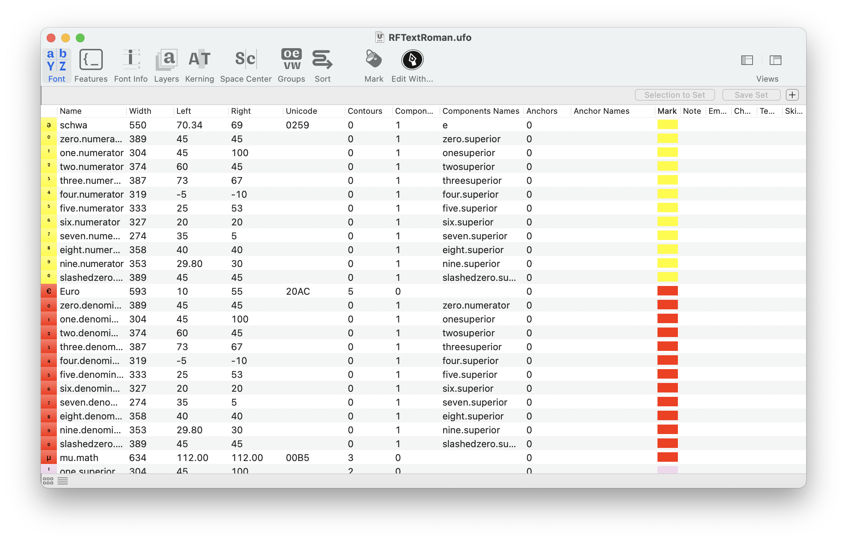Toggle the left sidebar view icon
This screenshot has width=847, height=542.
(747, 60)
